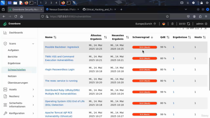The image size is (210, 118).
Task: Click the document icon in the Greenbone header
Action: [x=172, y=24]
